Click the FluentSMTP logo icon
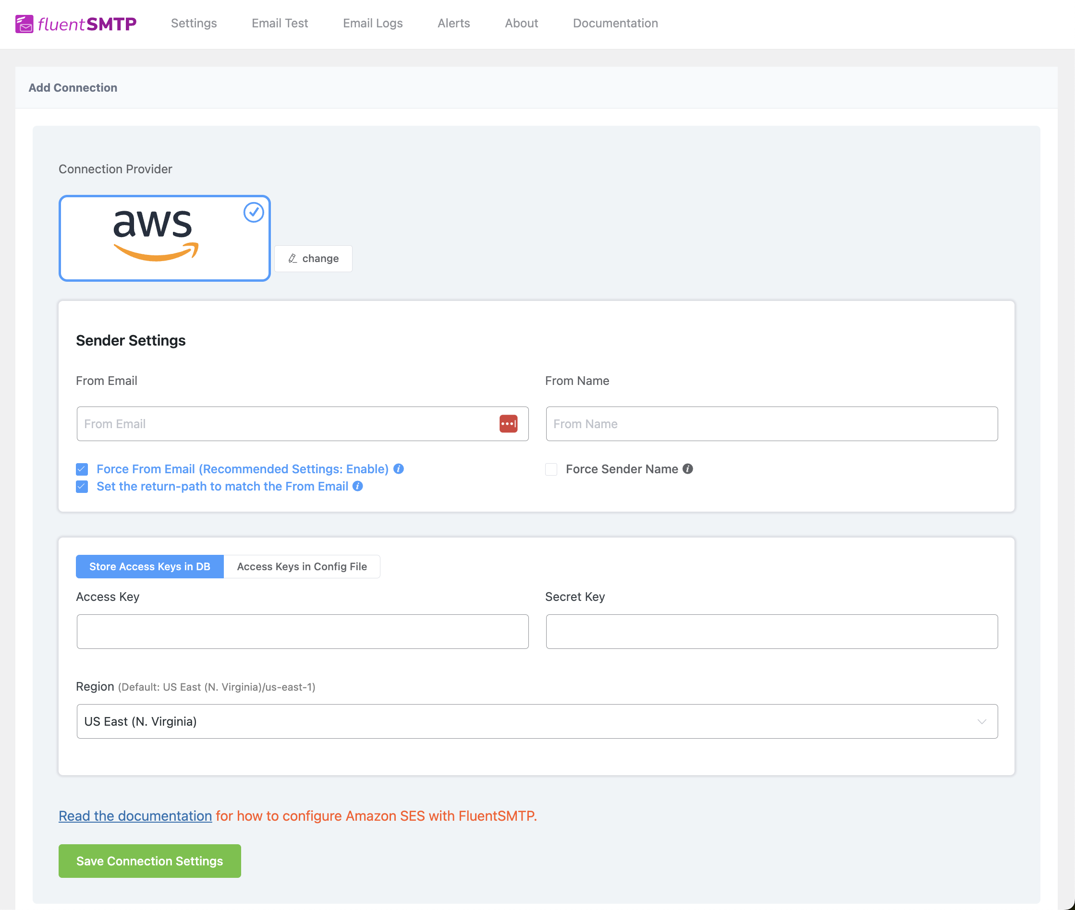The image size is (1075, 910). tap(24, 24)
